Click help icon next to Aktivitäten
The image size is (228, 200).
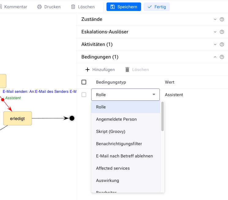pos(222,44)
